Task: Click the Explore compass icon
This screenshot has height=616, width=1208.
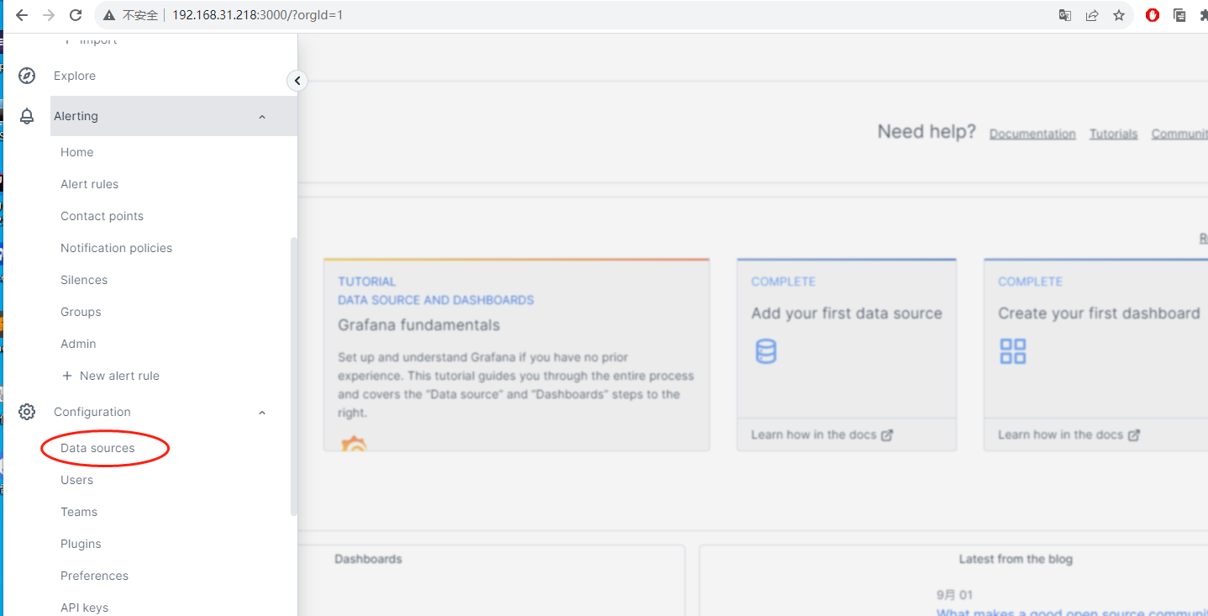Action: pyautogui.click(x=27, y=76)
